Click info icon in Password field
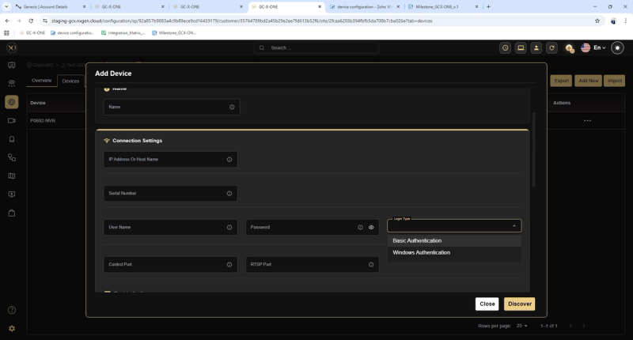 [x=360, y=227]
